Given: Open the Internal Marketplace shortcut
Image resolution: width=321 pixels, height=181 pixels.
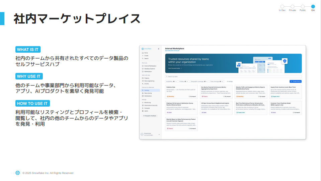Looking at the screenshot, I should 149,66.
